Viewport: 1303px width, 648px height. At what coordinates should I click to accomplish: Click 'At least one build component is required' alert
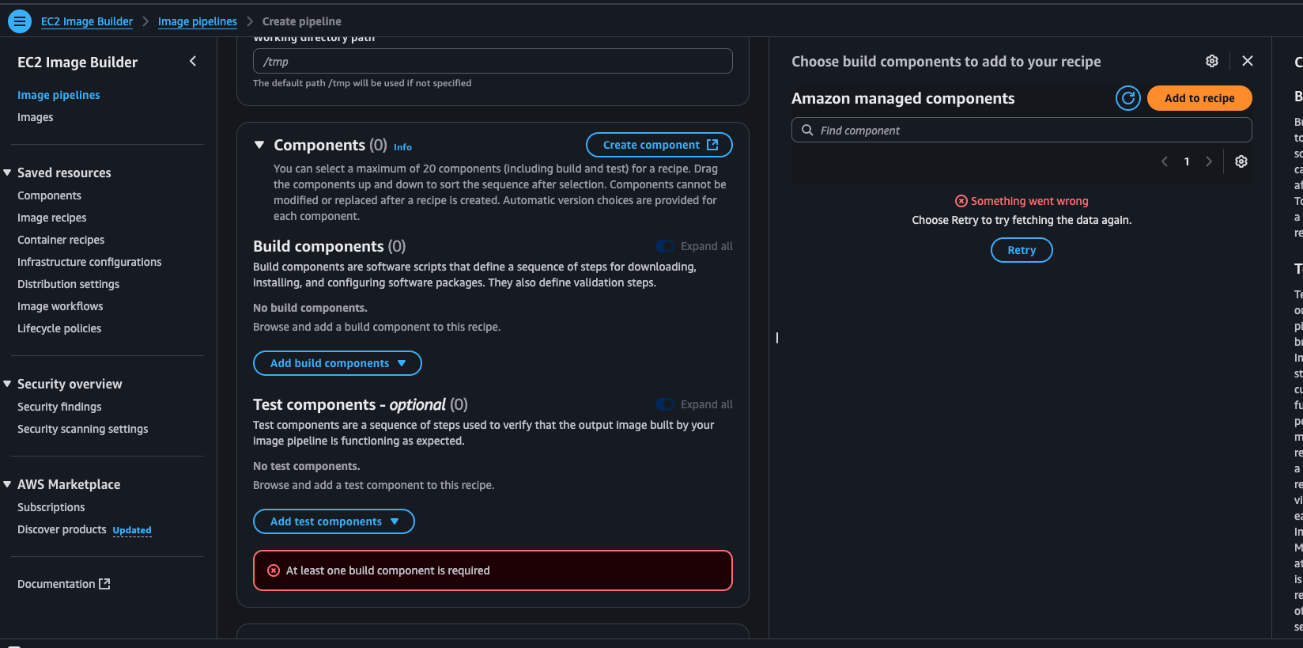[x=493, y=570]
